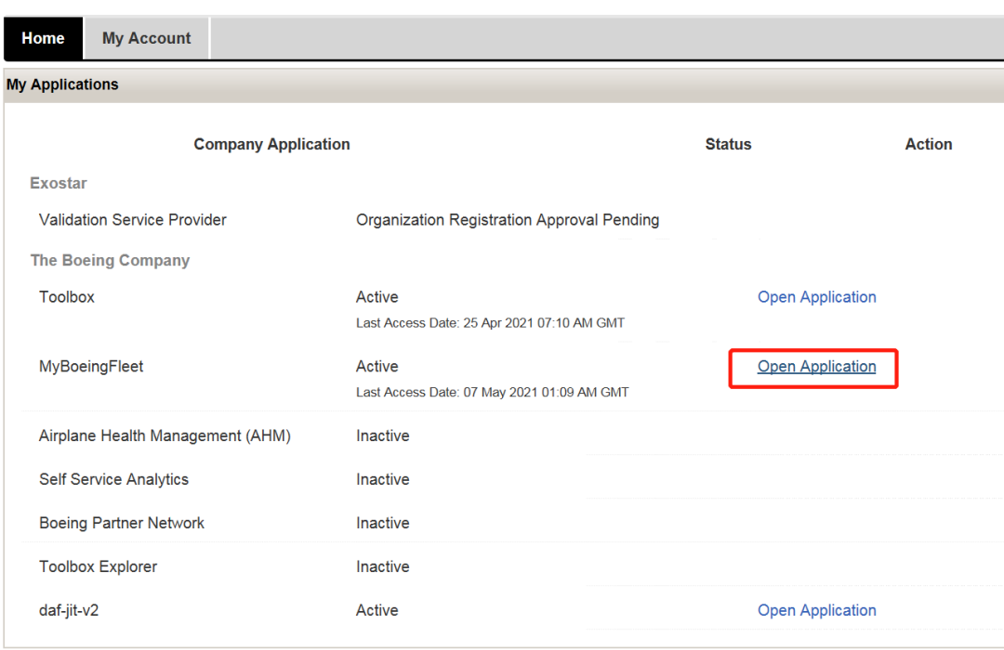Select the Boeing Partner Network entry
Image resolution: width=1004 pixels, height=650 pixels.
point(122,523)
